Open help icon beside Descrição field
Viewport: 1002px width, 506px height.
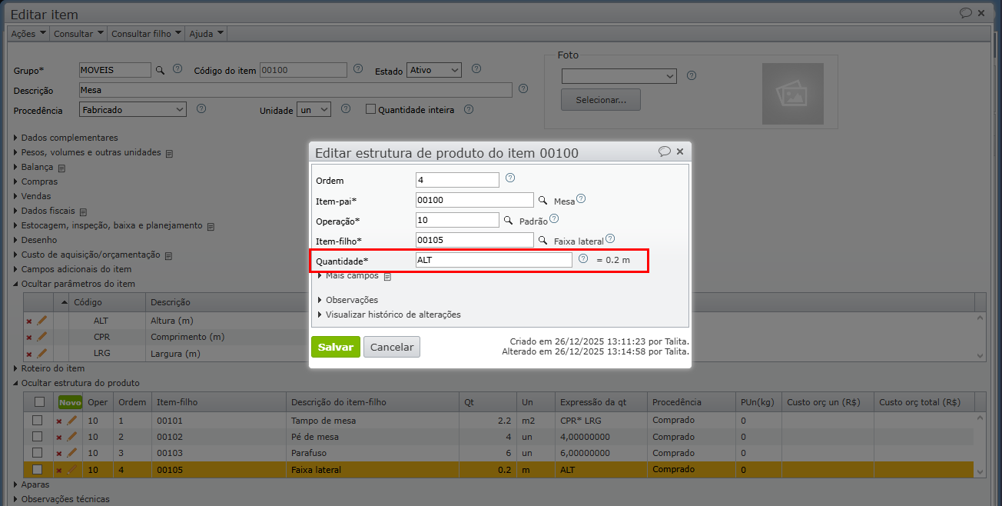point(523,88)
